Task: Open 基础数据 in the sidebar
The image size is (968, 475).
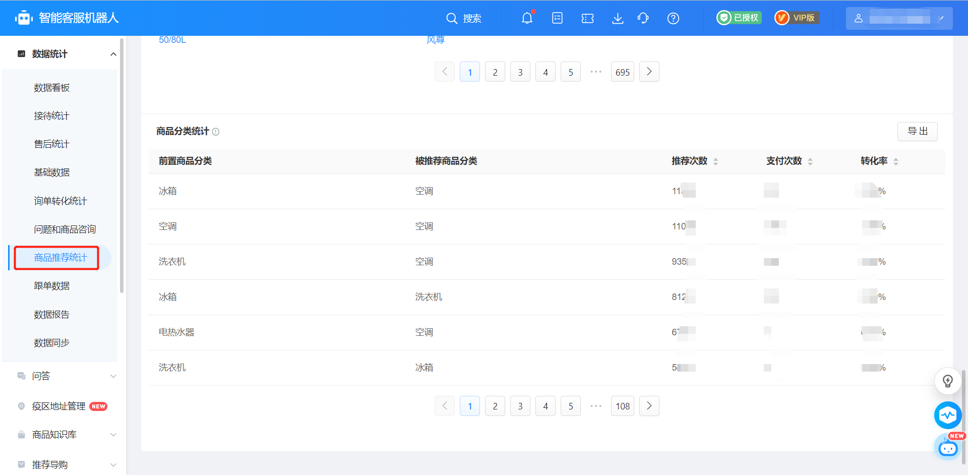Action: point(51,172)
